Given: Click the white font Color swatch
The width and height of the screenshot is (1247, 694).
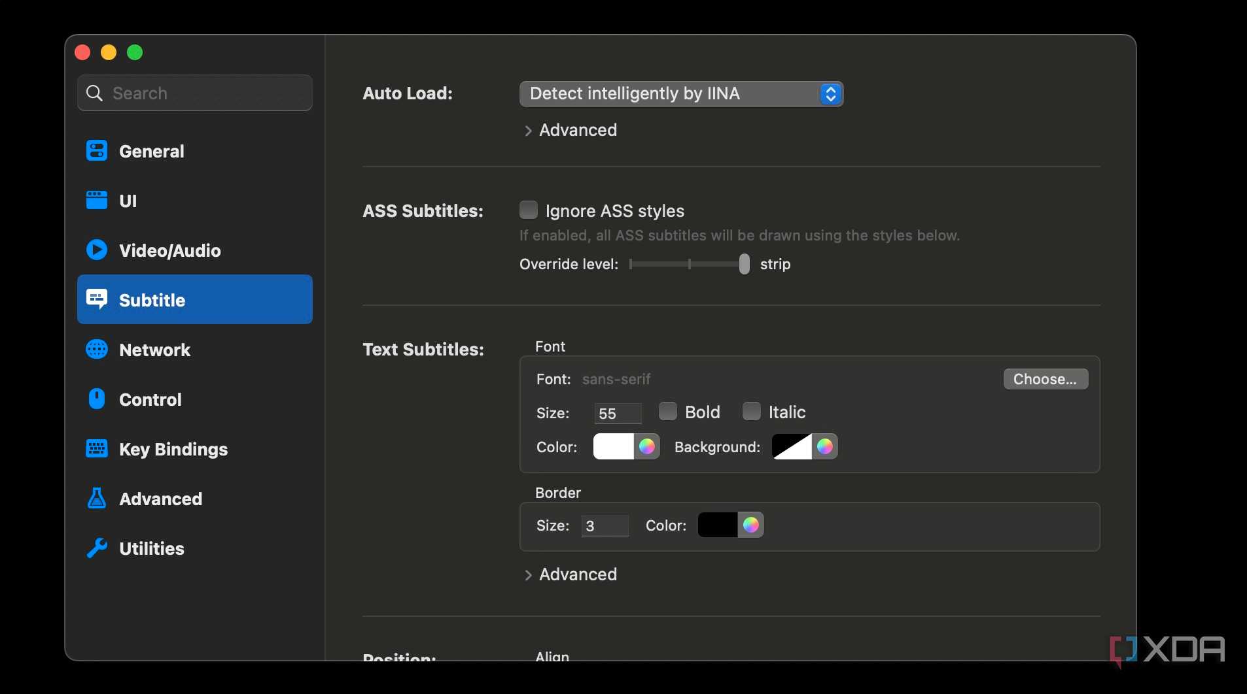Looking at the screenshot, I should tap(614, 446).
